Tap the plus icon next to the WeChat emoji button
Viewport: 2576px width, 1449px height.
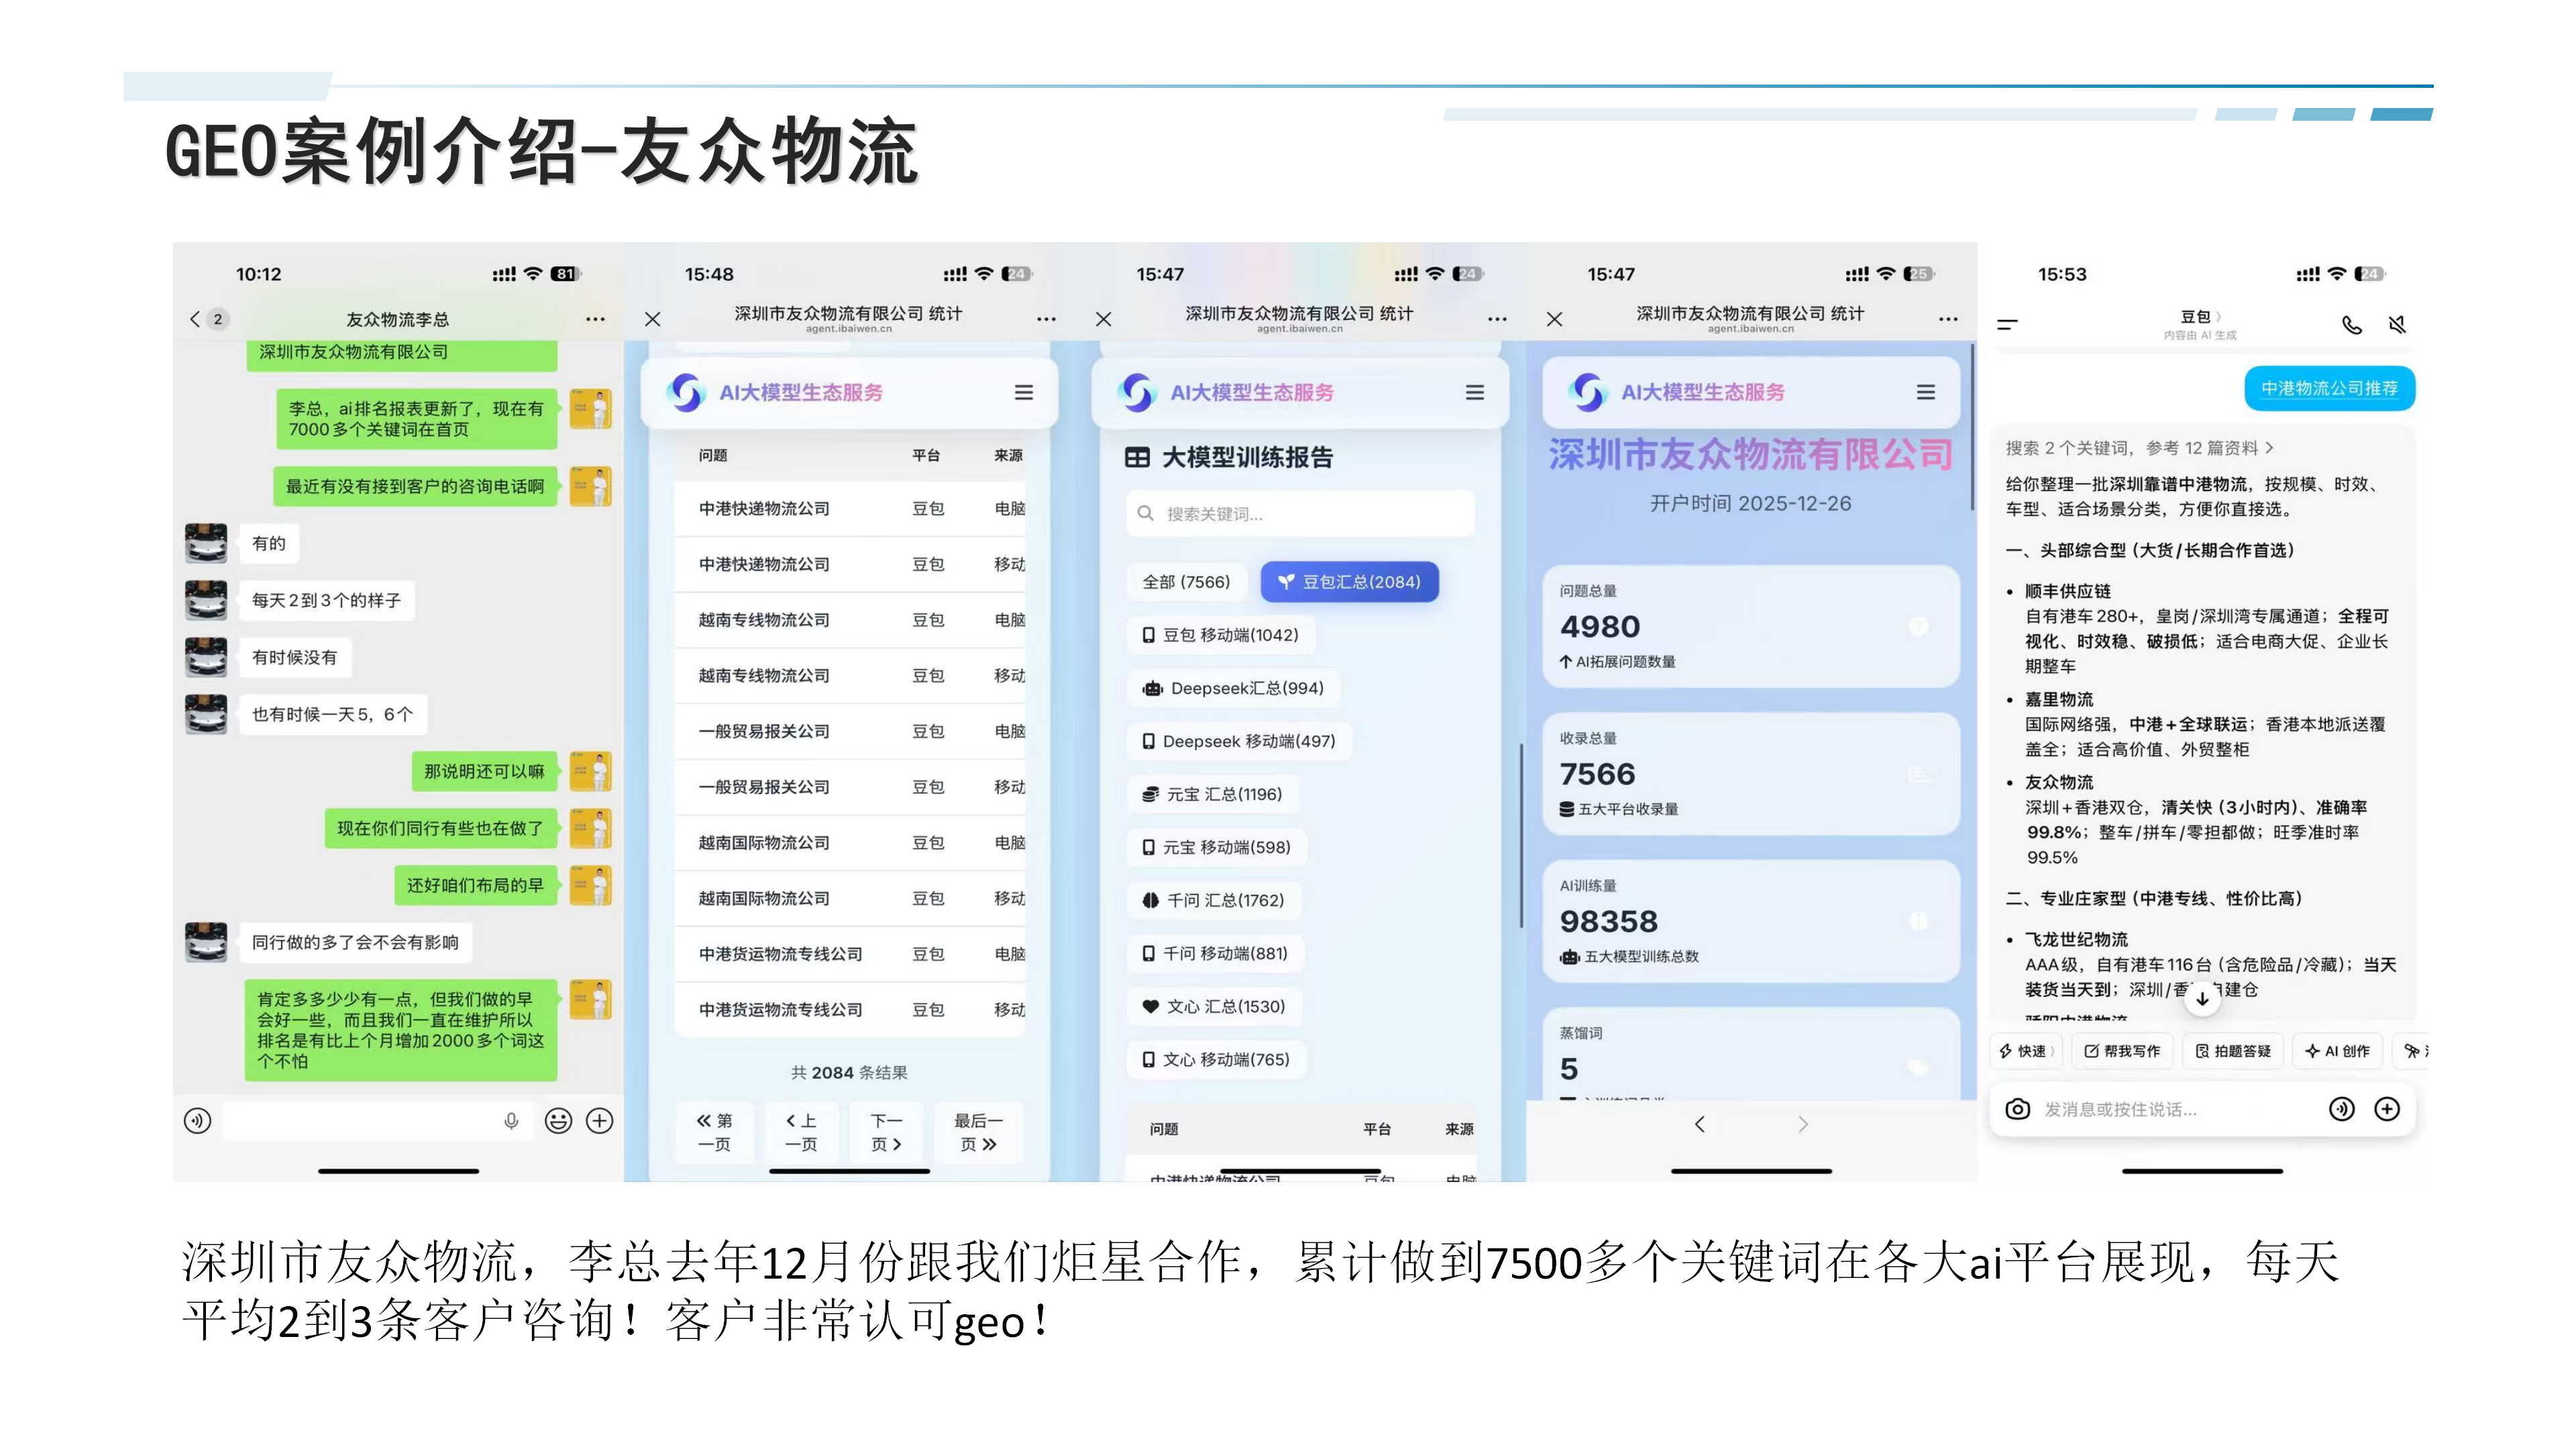click(x=600, y=1121)
